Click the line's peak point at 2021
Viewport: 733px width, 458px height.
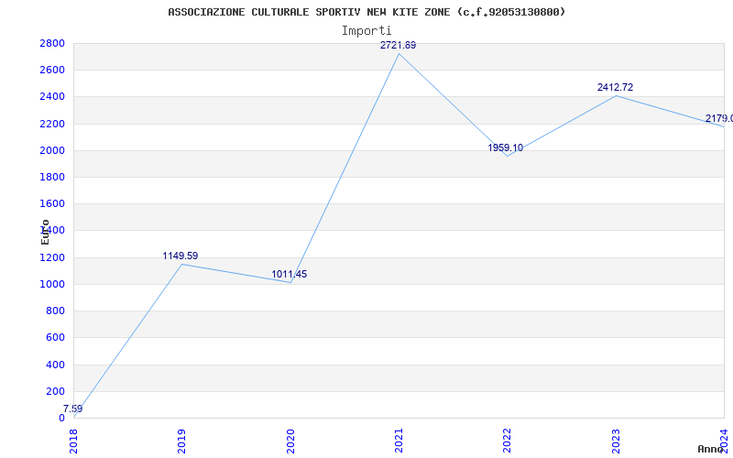tap(399, 54)
